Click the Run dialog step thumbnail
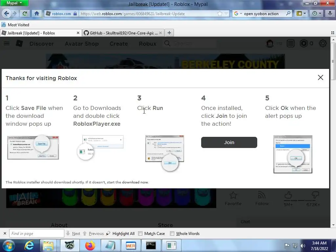The image size is (336, 252). pyautogui.click(x=165, y=153)
